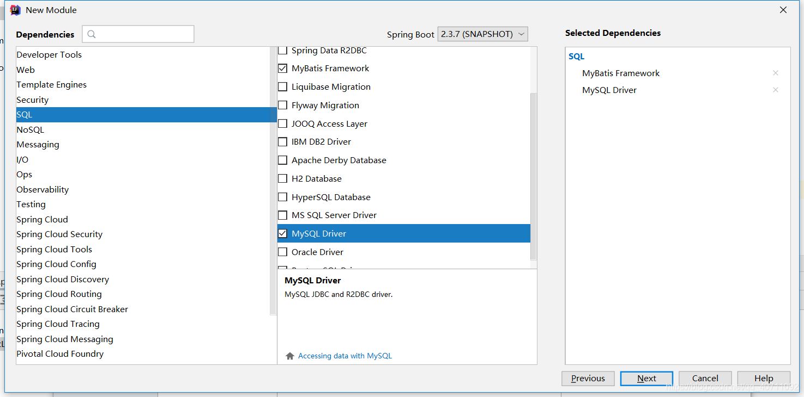Uncheck the MyBatis Framework checkbox
The image size is (804, 397).
click(x=282, y=69)
